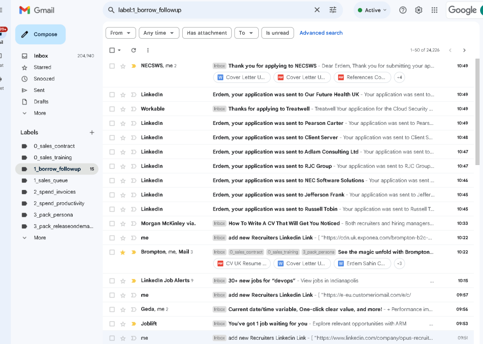
Task: Open the Cover Letter Word attachment in NECSWS email
Action: pos(242,77)
